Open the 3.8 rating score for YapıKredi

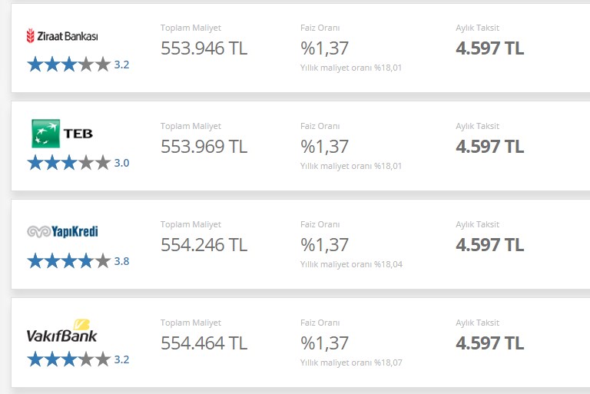coord(122,261)
